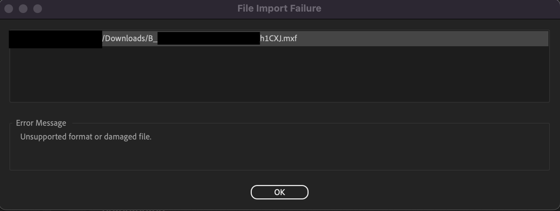Screen dimensions: 560x211
Task: Click the dialog title bar background
Action: (x=145, y=8)
